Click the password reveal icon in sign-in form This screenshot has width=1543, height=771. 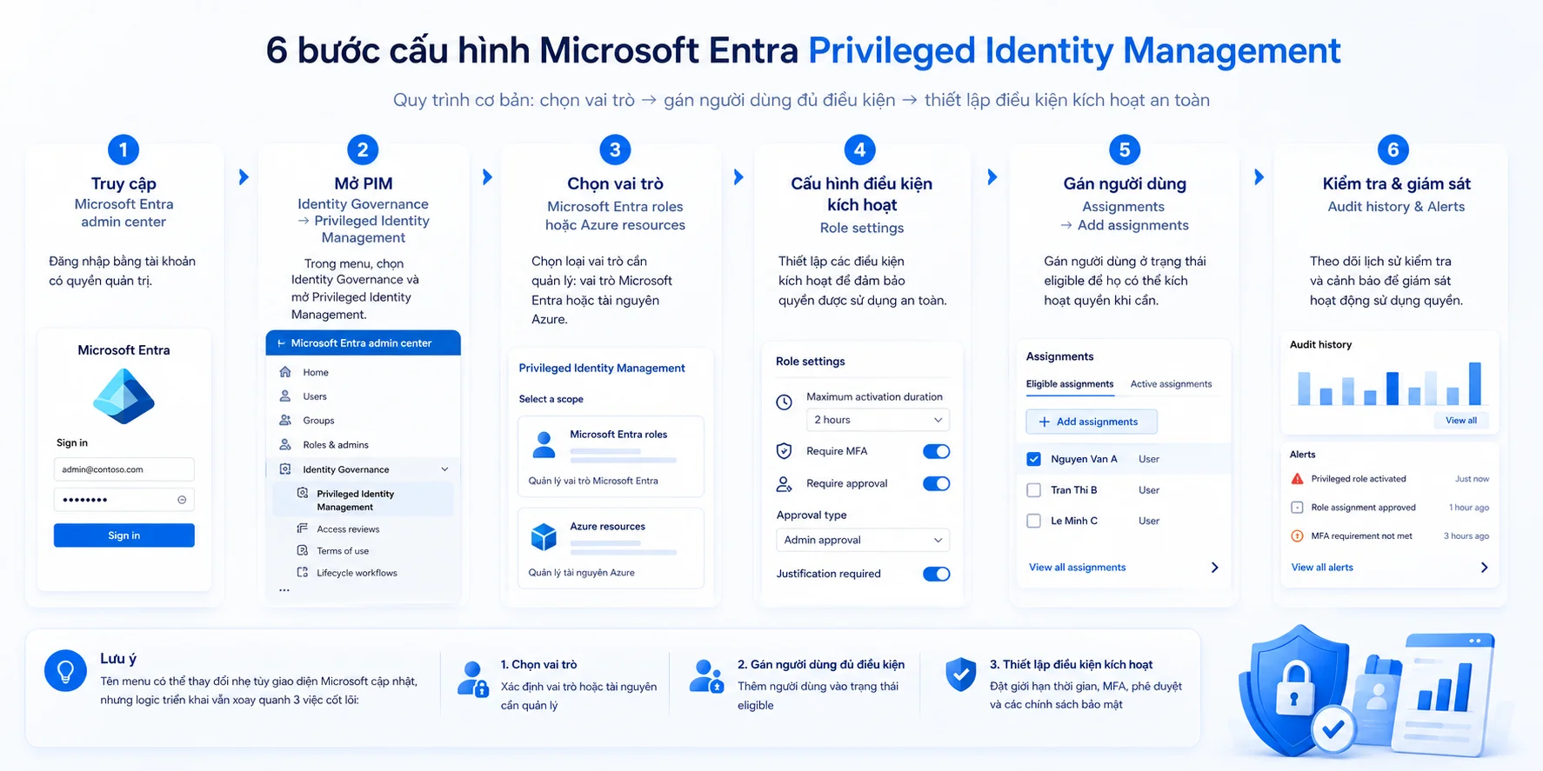coord(182,500)
